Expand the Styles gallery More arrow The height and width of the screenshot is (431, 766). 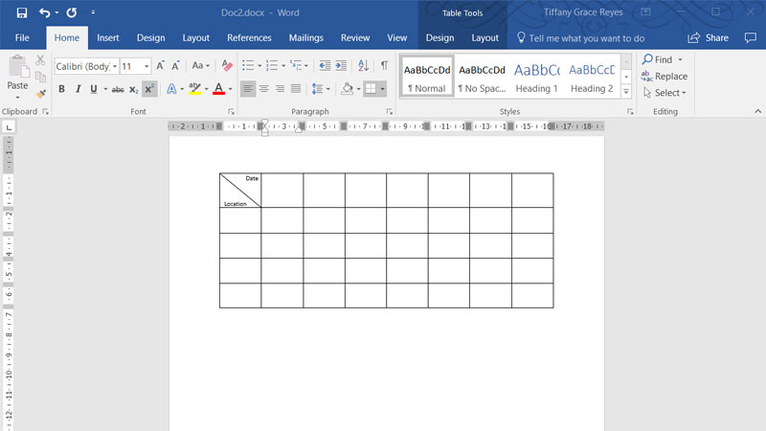point(626,91)
